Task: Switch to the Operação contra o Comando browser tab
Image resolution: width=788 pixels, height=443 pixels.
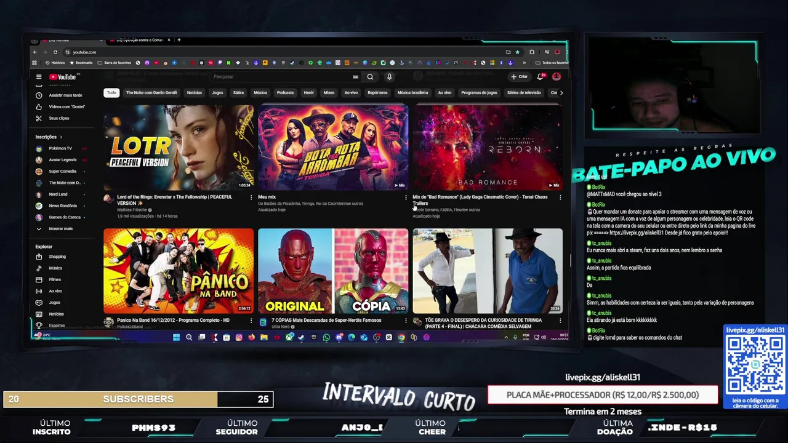Action: pos(139,40)
